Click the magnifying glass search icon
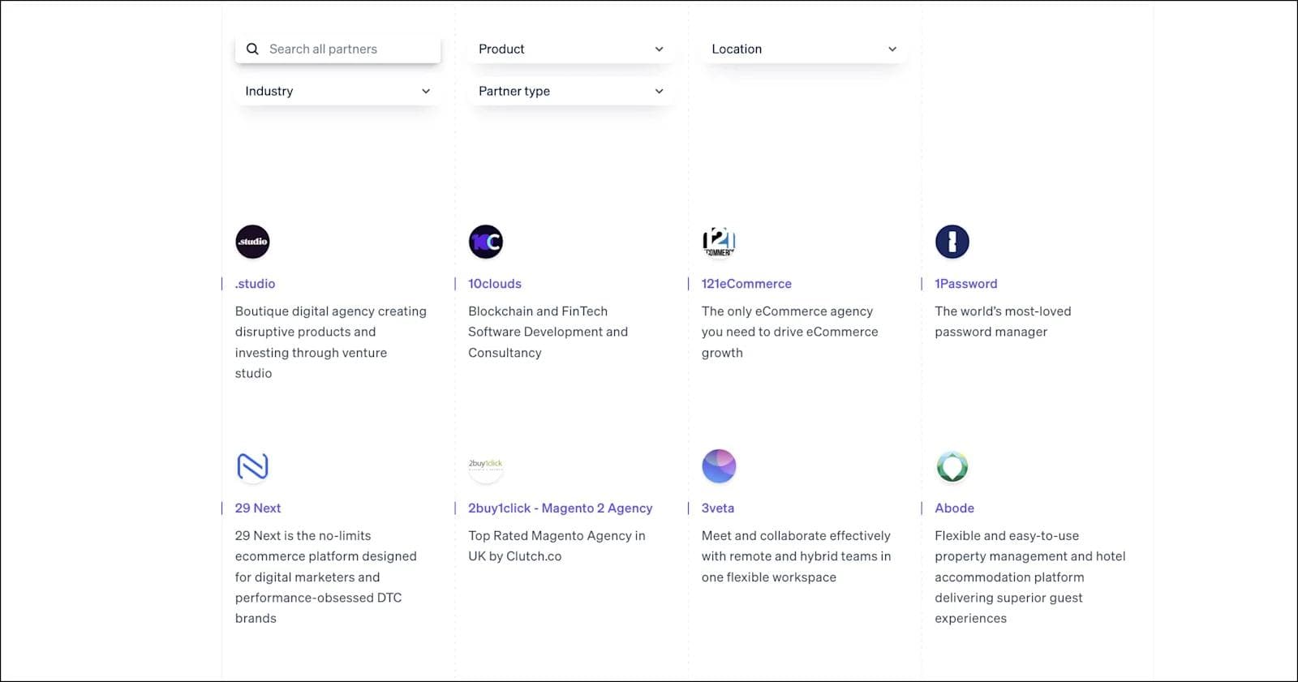 point(252,49)
